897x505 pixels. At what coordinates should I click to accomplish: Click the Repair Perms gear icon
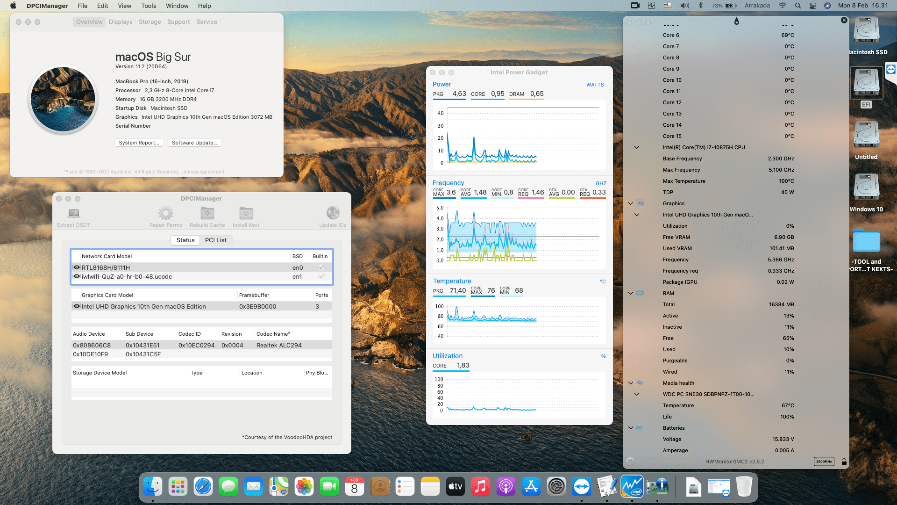[x=165, y=213]
